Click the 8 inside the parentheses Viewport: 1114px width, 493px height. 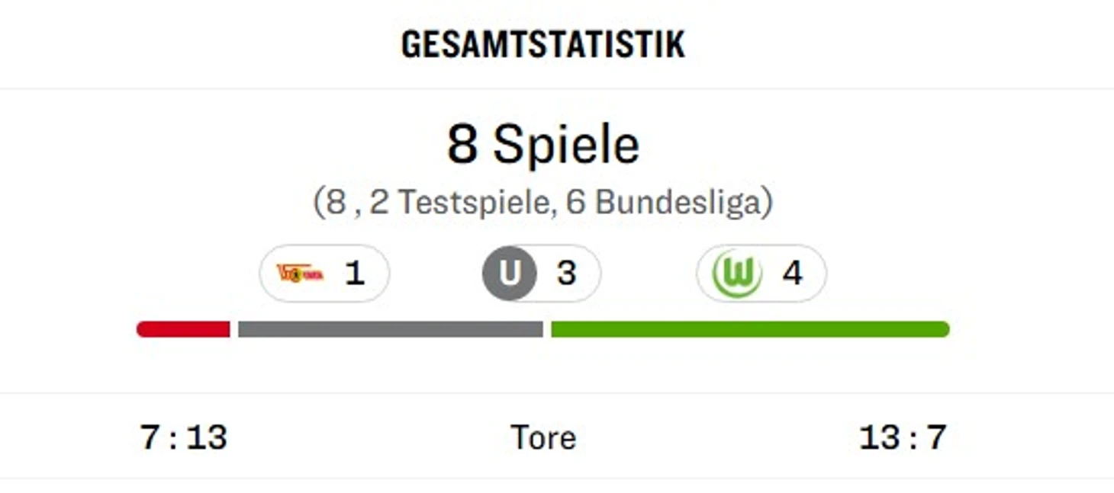[x=336, y=203]
